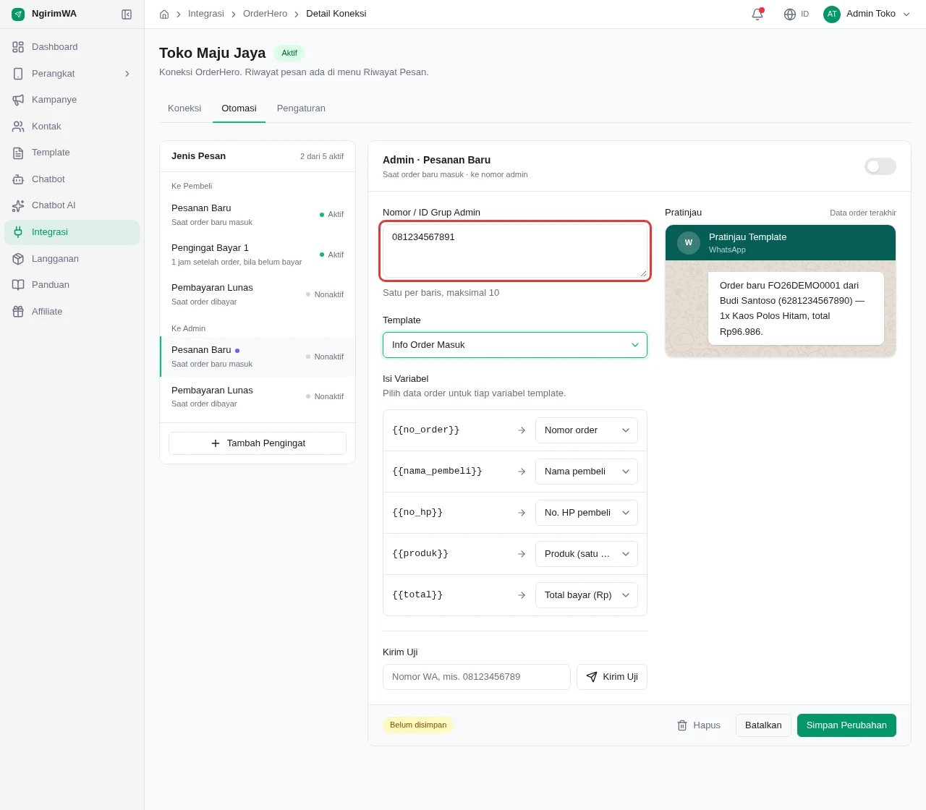The width and height of the screenshot is (926, 810).
Task: Click Hapus trash button
Action: click(x=699, y=725)
